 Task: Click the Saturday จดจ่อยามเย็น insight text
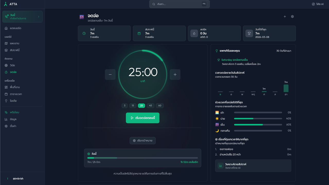(235, 60)
